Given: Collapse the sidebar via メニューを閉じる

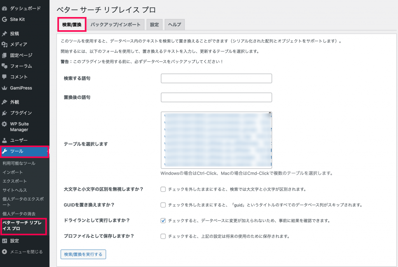Looking at the screenshot, I should click(x=26, y=252).
